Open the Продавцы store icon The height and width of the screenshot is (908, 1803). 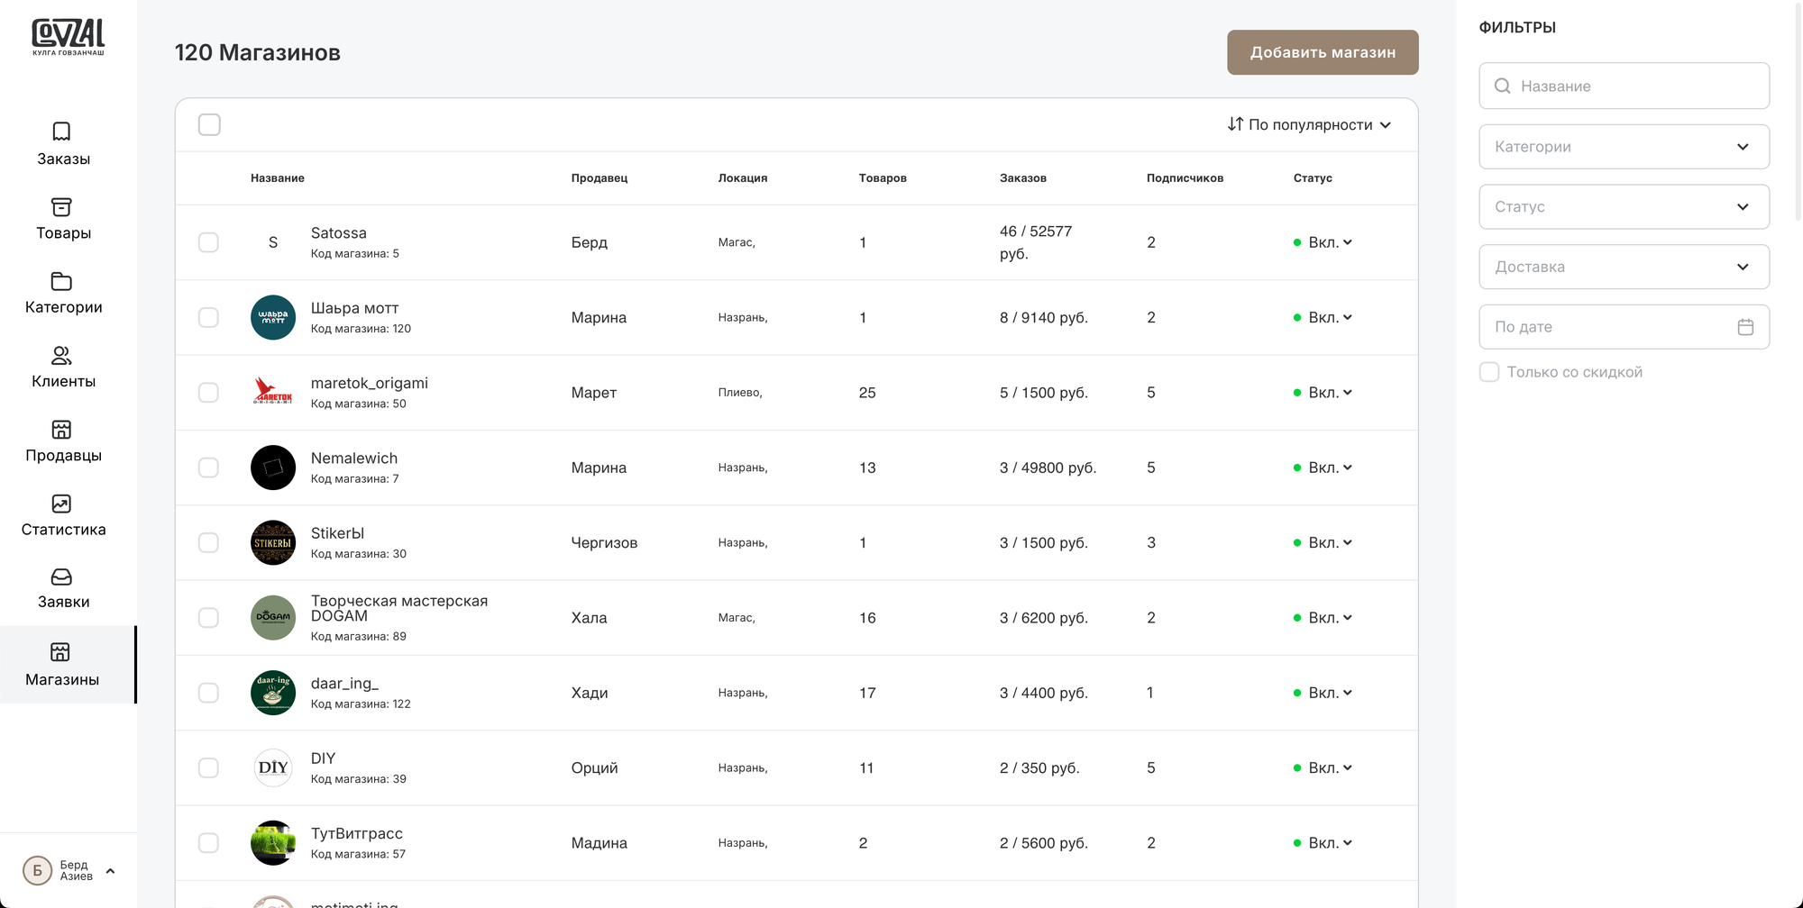coord(61,430)
